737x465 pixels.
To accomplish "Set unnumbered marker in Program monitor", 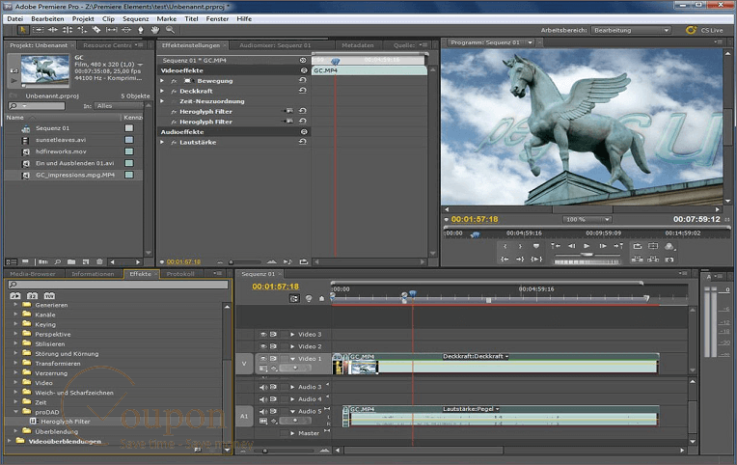I will tap(535, 246).
